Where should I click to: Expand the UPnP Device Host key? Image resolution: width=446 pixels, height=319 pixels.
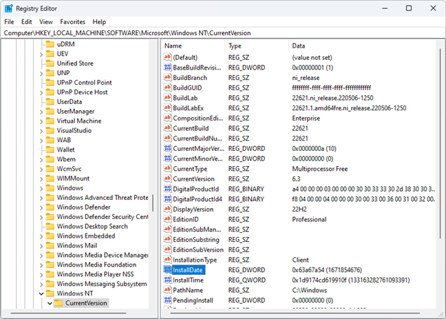41,92
